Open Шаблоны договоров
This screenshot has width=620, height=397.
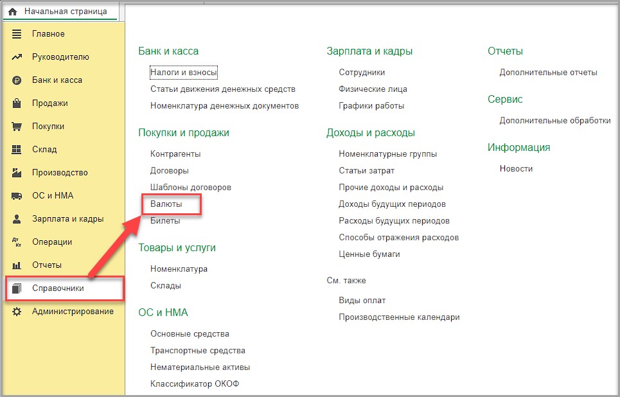coord(191,187)
